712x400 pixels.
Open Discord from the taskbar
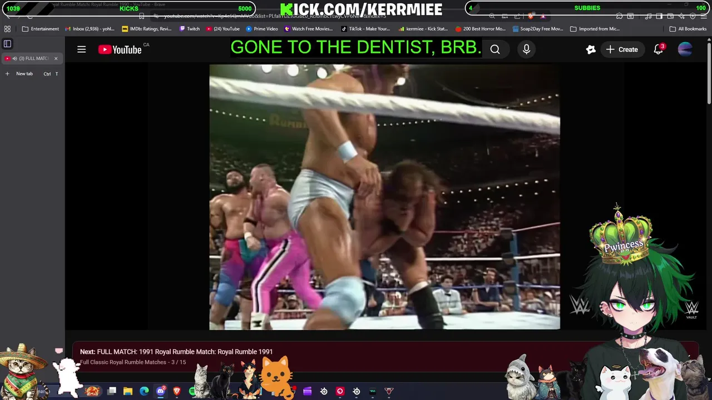click(x=161, y=391)
